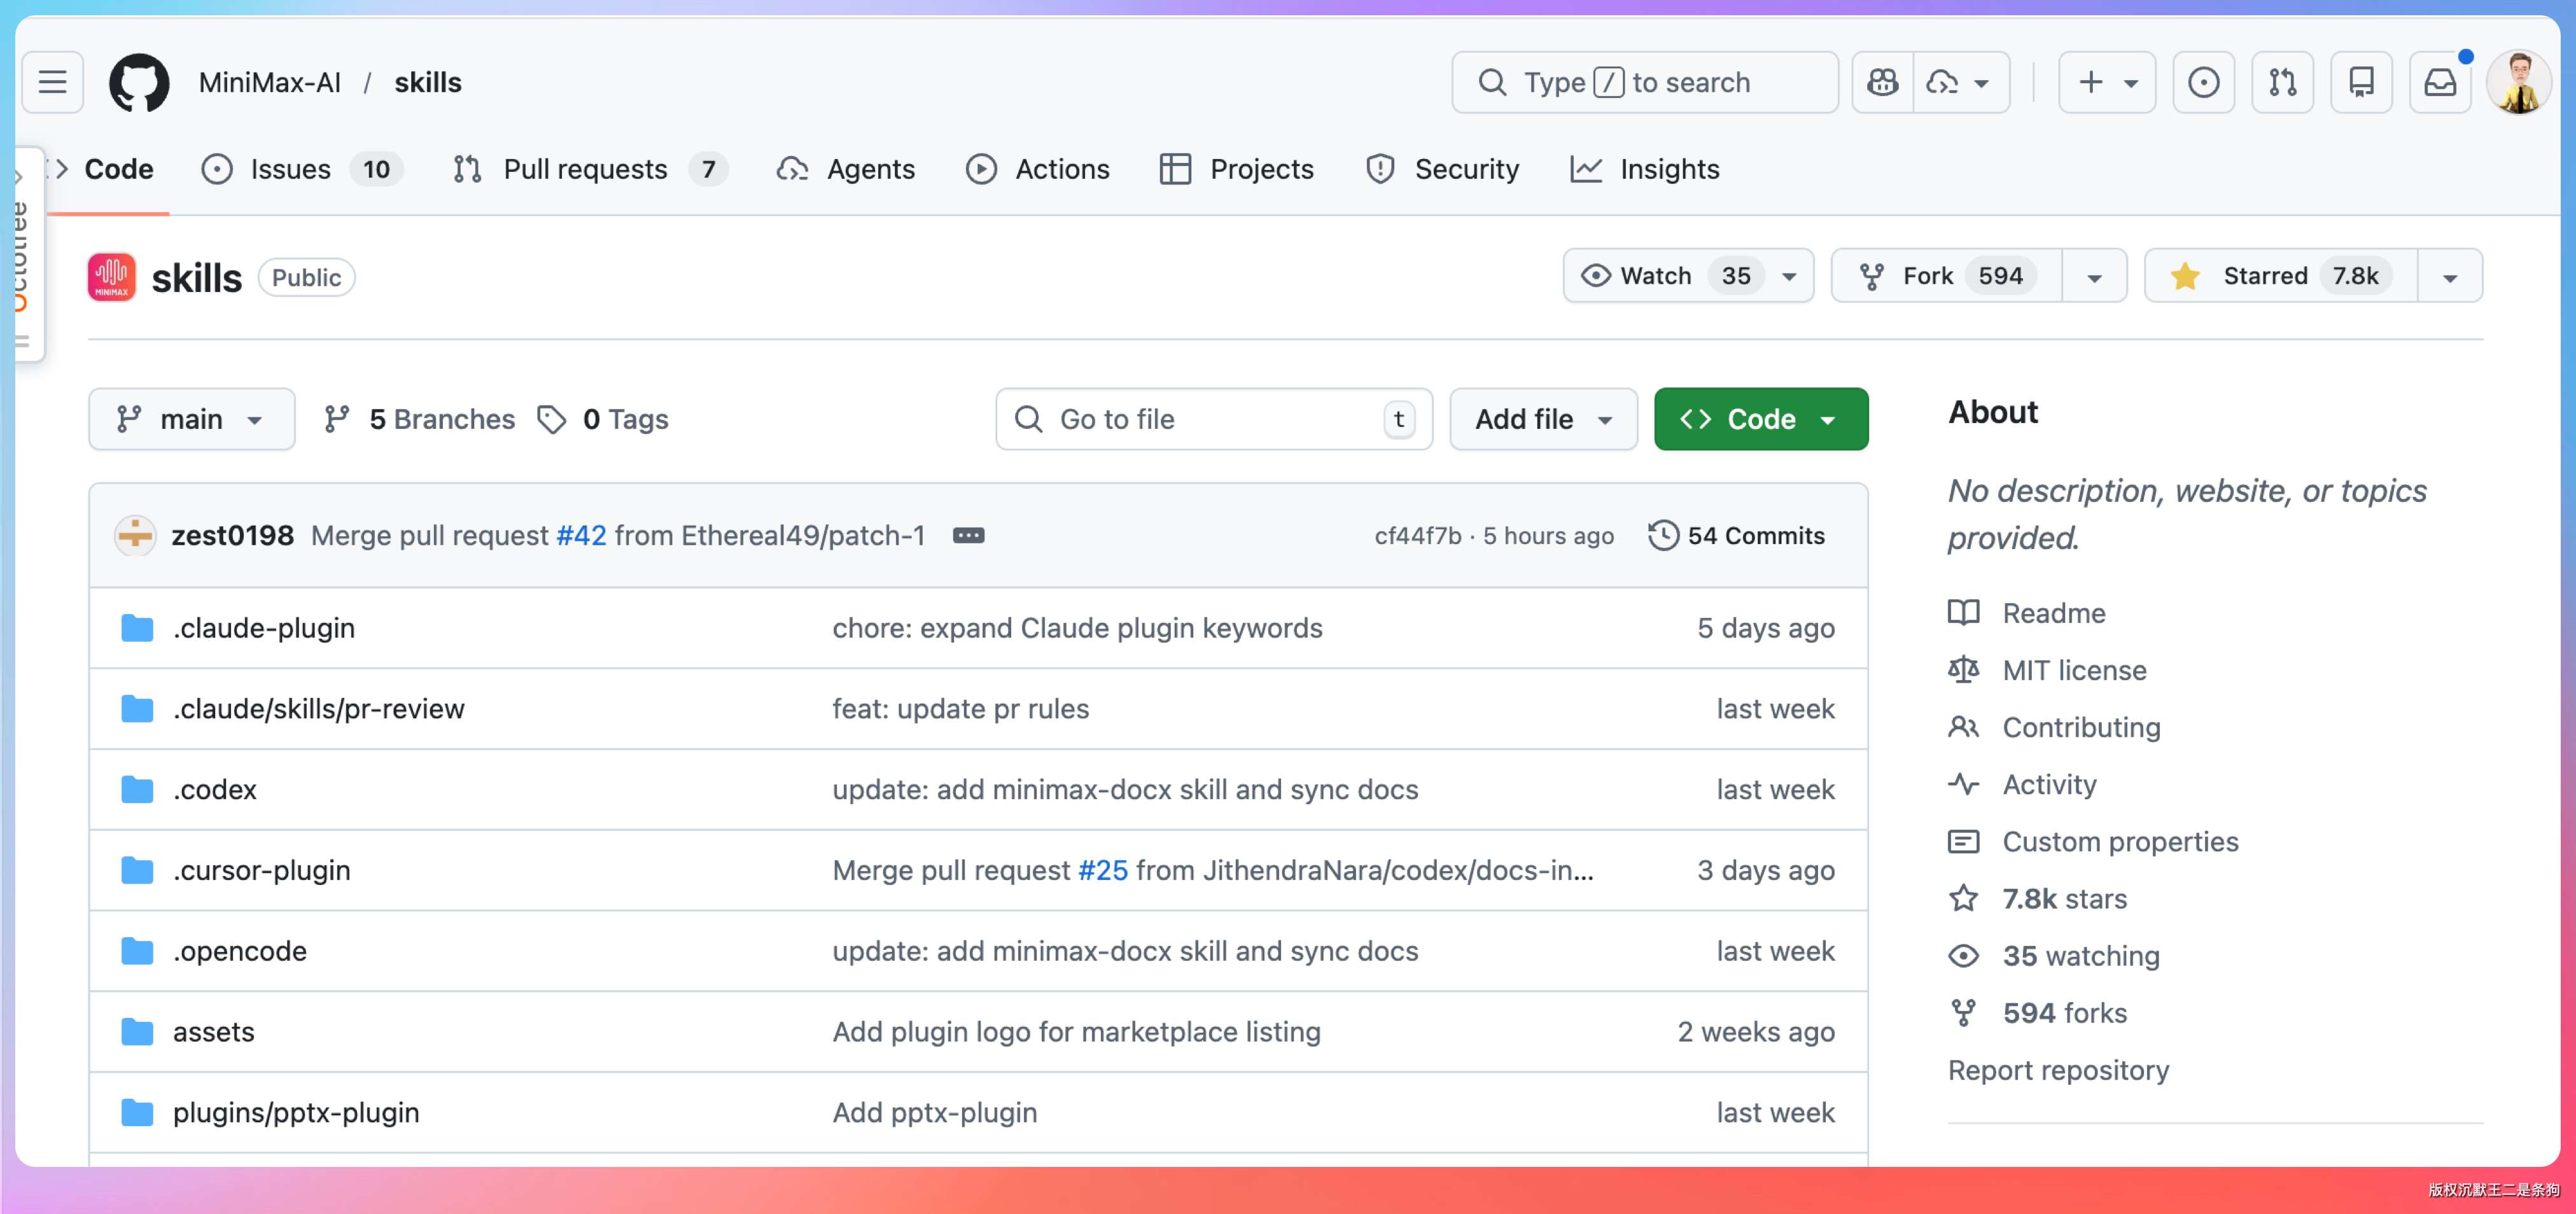Image resolution: width=2576 pixels, height=1214 pixels.
Task: Expand the Add file dropdown
Action: point(1542,419)
